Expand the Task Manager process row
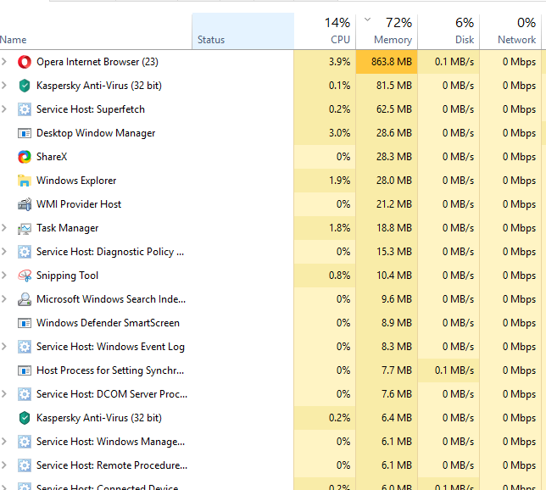The height and width of the screenshot is (490, 546). tap(5, 228)
